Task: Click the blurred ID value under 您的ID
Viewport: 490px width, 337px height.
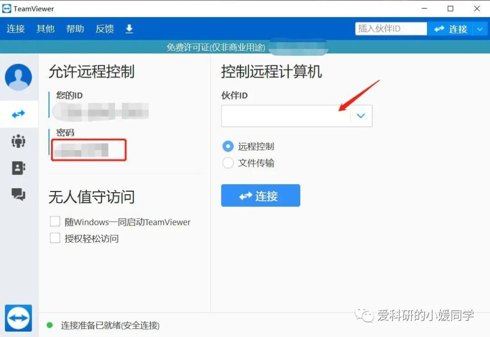Action: [100, 111]
